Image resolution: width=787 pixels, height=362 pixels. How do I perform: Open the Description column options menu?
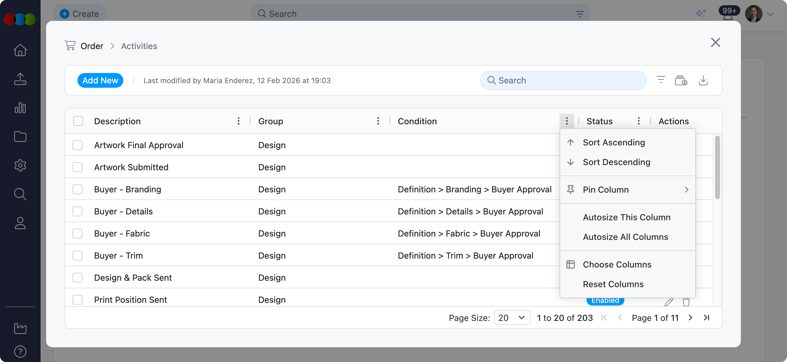click(239, 121)
